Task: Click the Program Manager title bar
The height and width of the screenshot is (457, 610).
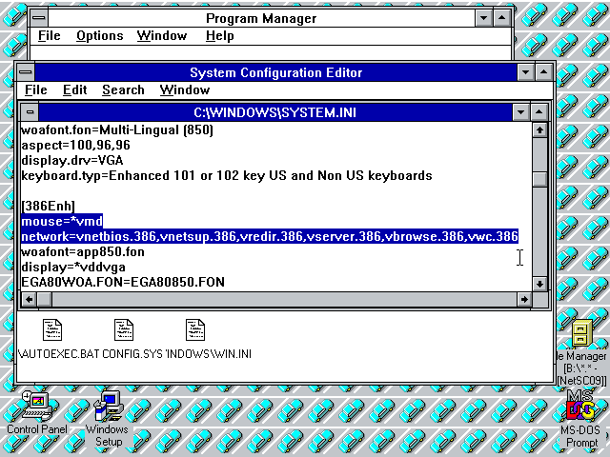Action: tap(261, 18)
